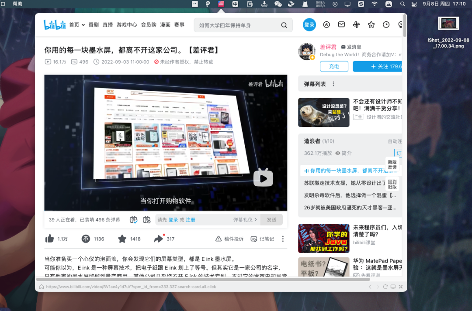
Task: Like the video with the thumbs-up icon
Action: (50, 239)
